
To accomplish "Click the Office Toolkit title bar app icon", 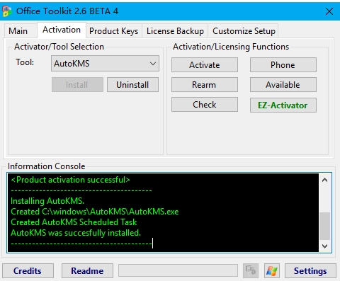I will coord(6,11).
